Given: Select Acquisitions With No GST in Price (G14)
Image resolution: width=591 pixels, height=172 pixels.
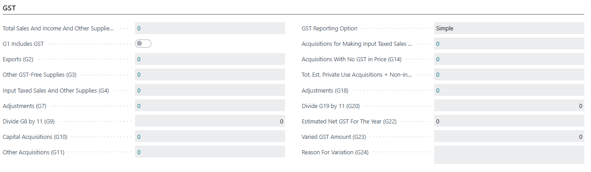Looking at the screenshot, I should pyautogui.click(x=509, y=59).
